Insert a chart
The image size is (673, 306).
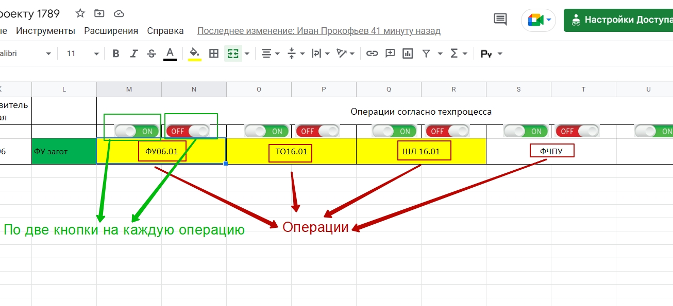click(408, 53)
